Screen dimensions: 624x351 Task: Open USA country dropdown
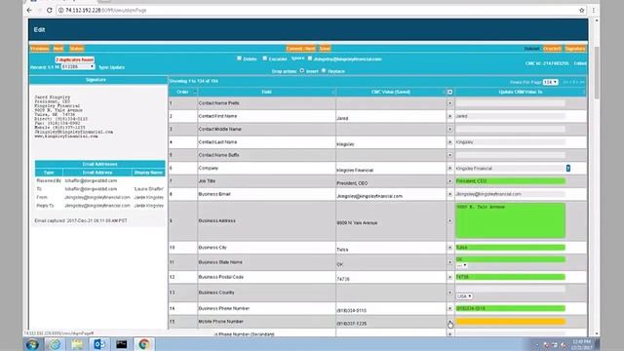pos(464,296)
